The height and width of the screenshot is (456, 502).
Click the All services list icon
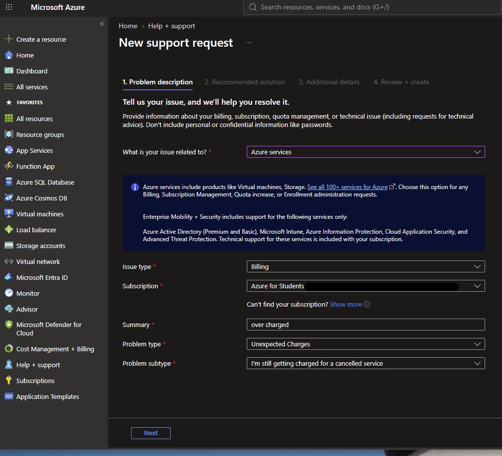coord(9,87)
